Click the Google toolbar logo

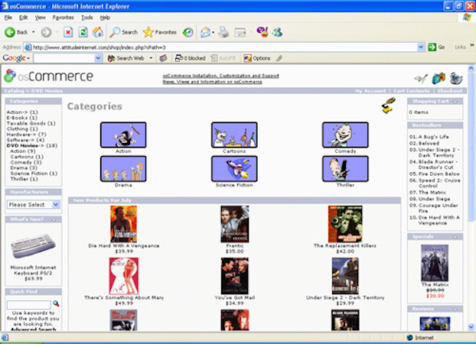pos(14,58)
